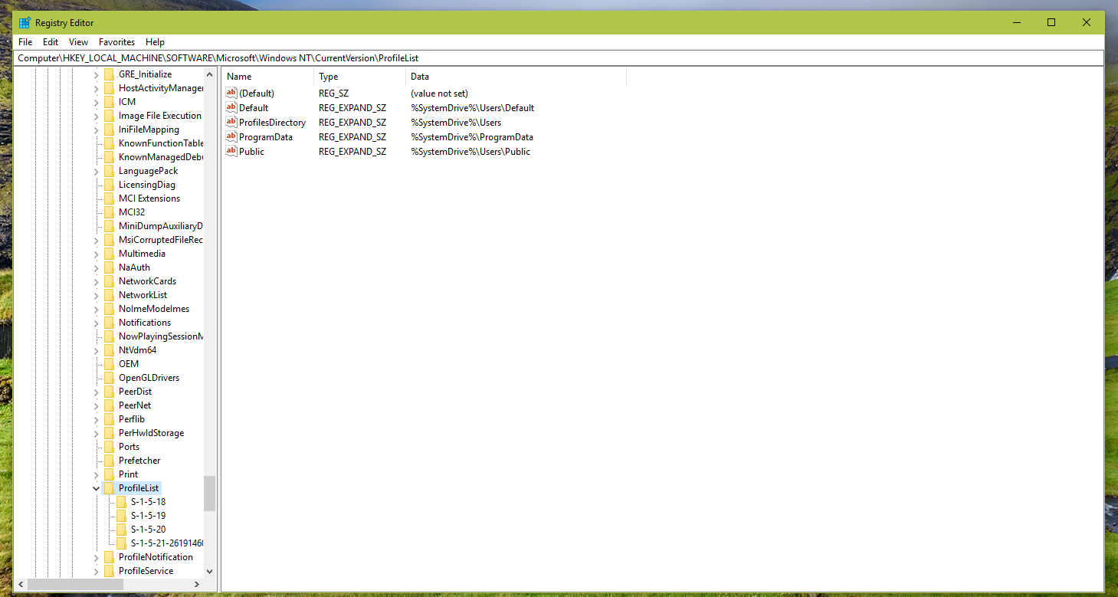Click the S-1-5-20 folder icon

click(121, 530)
